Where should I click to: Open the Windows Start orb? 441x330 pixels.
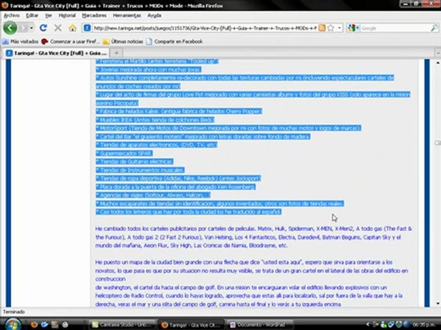[x=13, y=324]
